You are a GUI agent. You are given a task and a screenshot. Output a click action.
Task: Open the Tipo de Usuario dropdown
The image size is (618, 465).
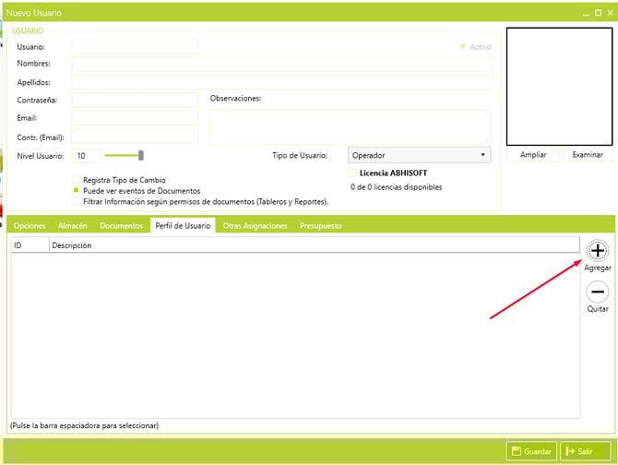pyautogui.click(x=419, y=155)
